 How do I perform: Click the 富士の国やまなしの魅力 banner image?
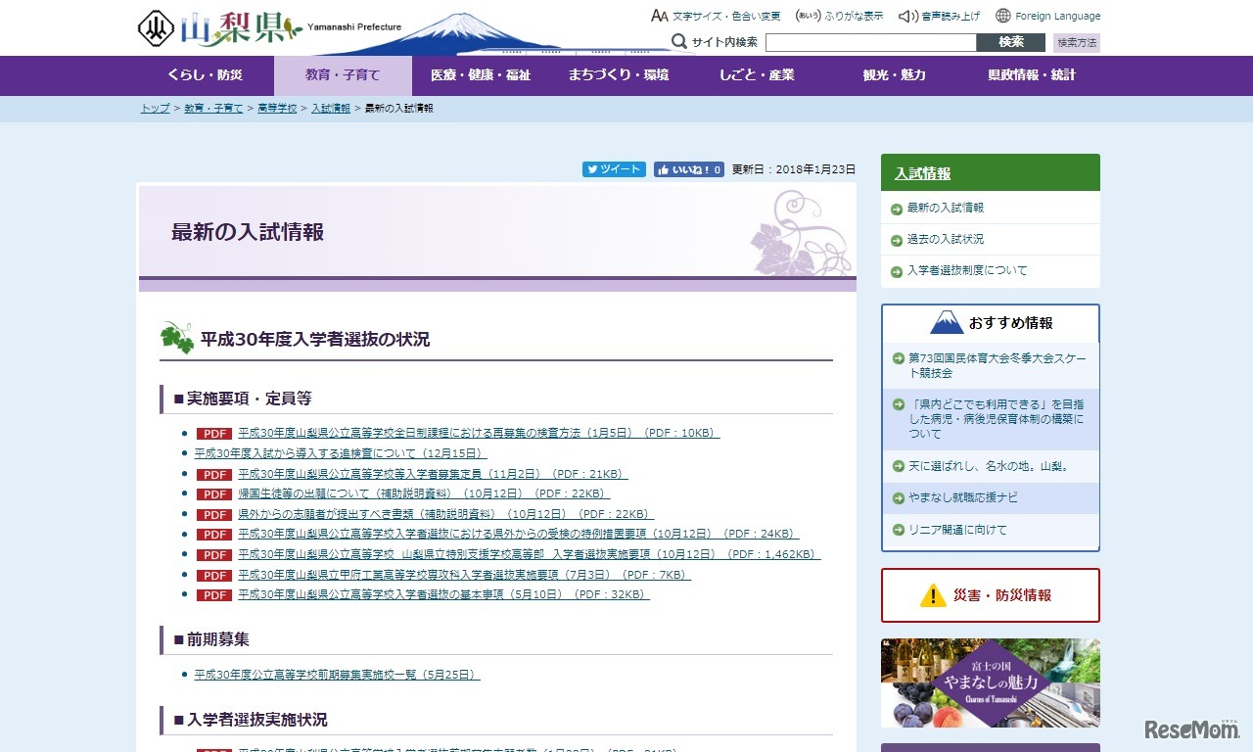[990, 682]
